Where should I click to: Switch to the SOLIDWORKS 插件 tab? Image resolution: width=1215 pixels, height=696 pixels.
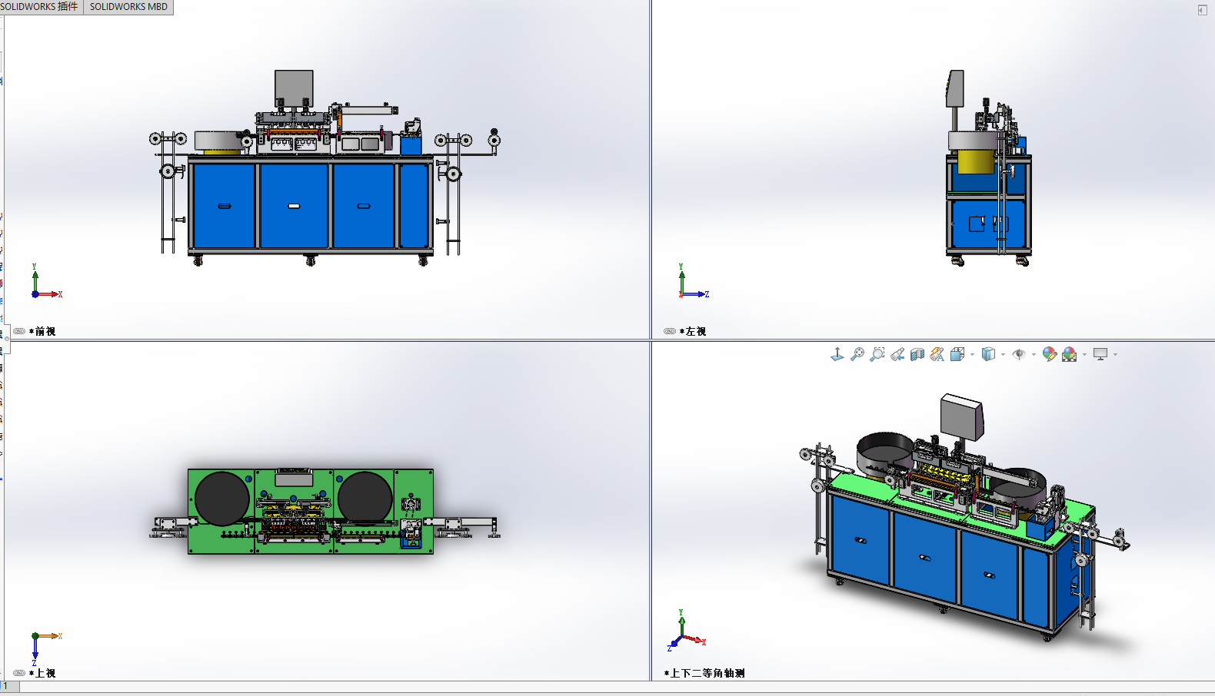point(40,7)
